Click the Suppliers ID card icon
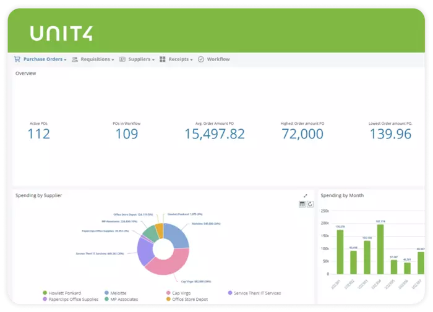The height and width of the screenshot is (312, 433). point(122,59)
